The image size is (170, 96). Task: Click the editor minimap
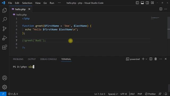coord(155,18)
